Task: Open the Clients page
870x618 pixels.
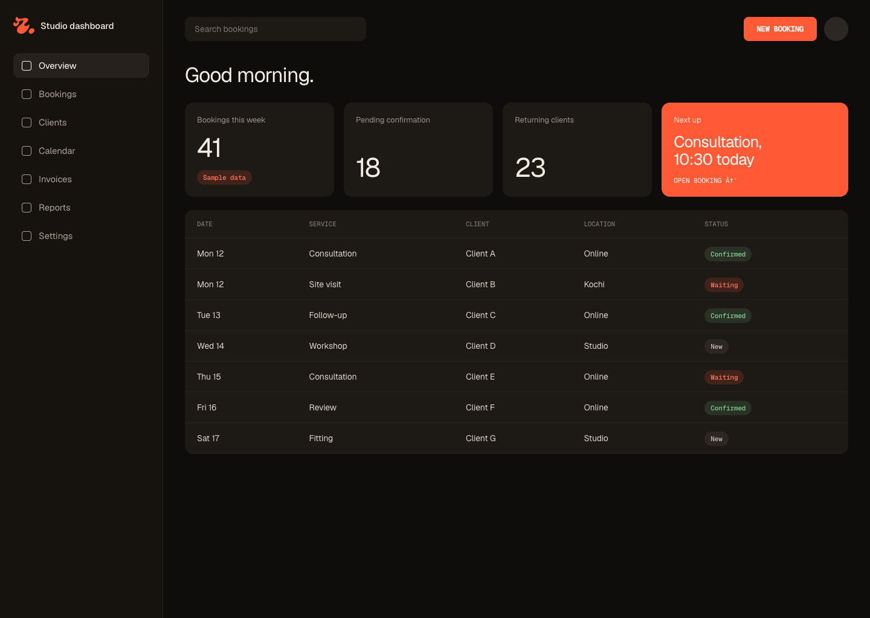Action: point(81,123)
